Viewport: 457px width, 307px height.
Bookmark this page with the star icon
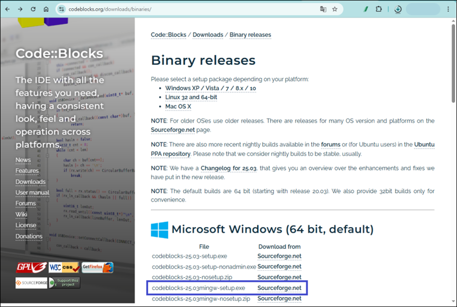[x=335, y=9]
